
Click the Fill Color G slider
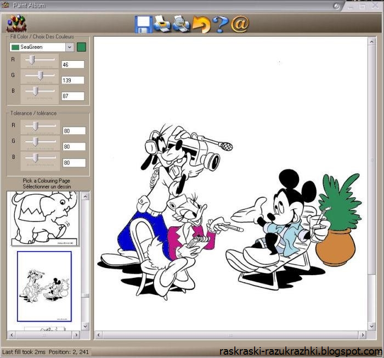[39, 76]
